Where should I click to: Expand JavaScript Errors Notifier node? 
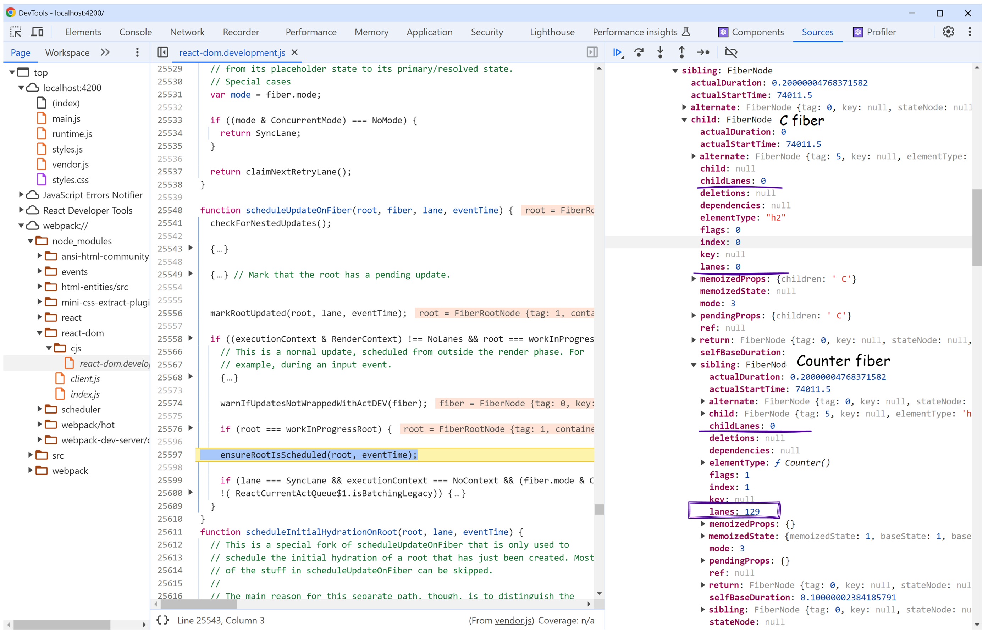click(21, 195)
